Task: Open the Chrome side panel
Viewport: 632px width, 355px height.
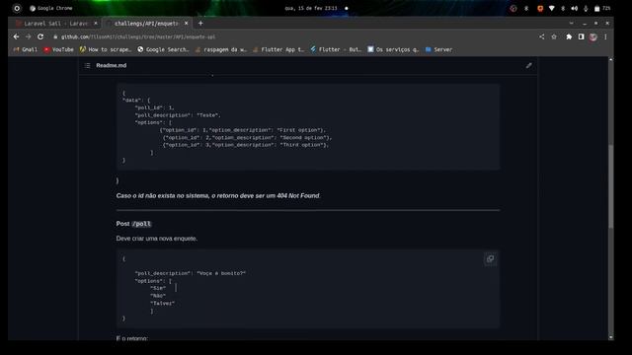Action: coord(581,36)
